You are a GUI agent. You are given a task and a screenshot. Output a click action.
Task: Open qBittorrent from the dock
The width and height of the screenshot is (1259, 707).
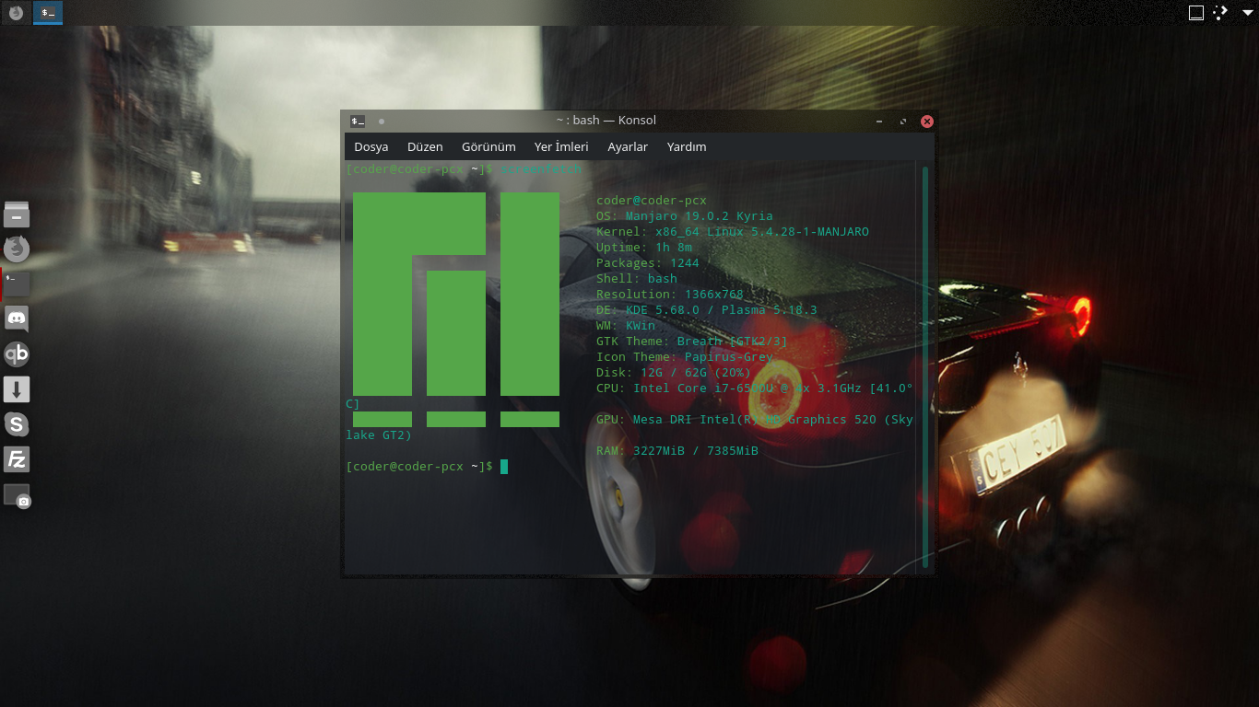click(17, 354)
